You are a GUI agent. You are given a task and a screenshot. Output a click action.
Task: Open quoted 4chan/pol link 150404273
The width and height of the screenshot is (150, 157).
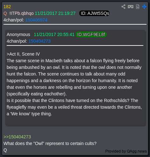click(40, 41)
